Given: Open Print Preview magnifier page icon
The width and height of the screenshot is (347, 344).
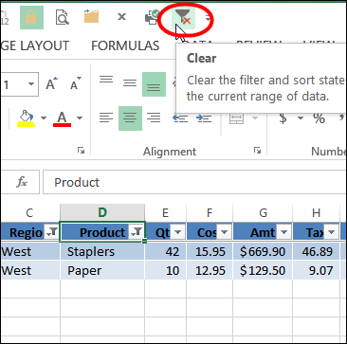Looking at the screenshot, I should point(62,17).
